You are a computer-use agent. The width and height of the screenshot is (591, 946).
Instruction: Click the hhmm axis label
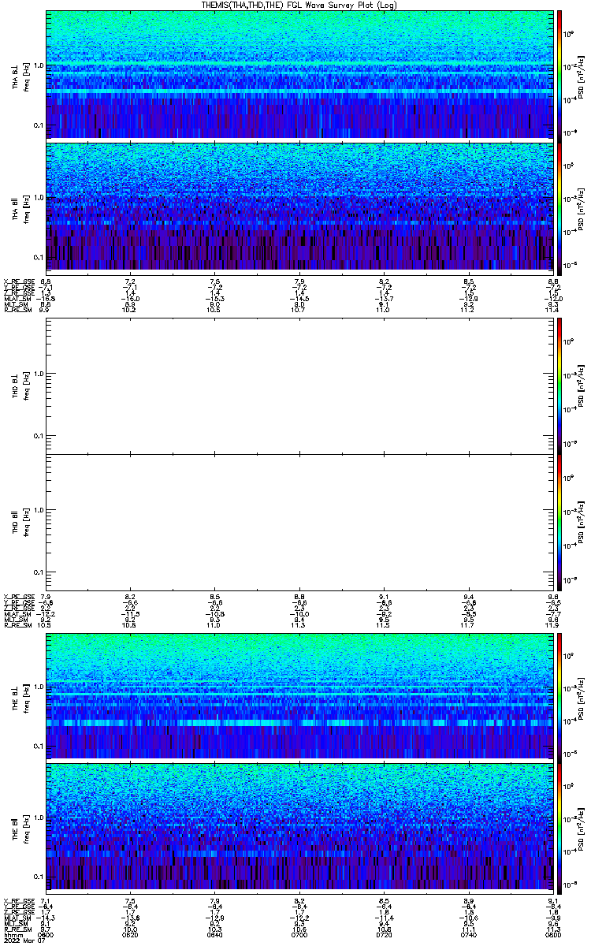tap(12, 934)
